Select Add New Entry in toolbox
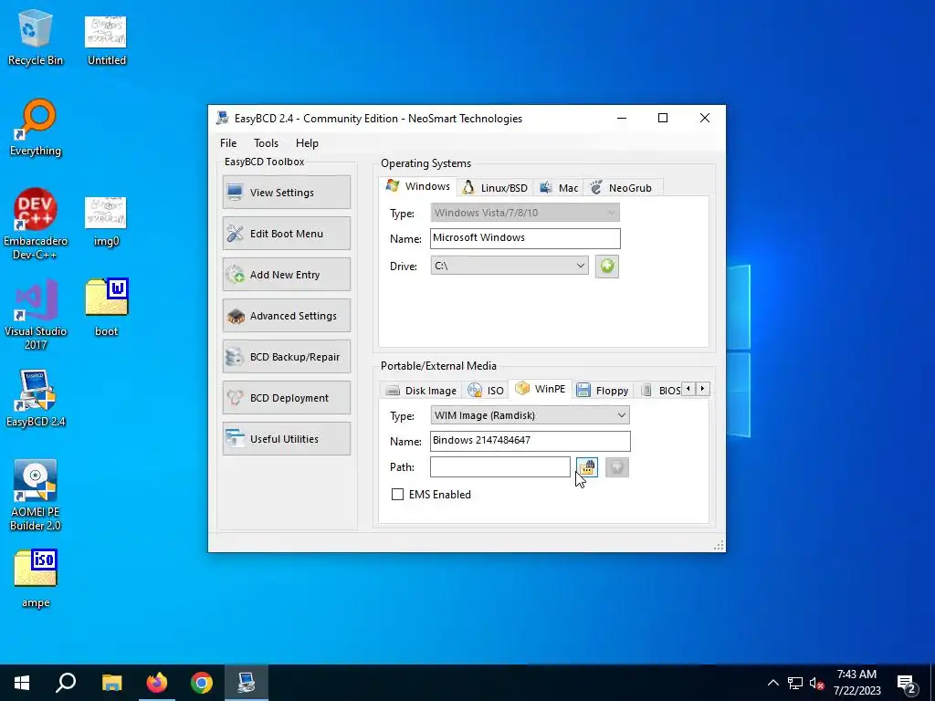The width and height of the screenshot is (935, 701). coord(286,274)
